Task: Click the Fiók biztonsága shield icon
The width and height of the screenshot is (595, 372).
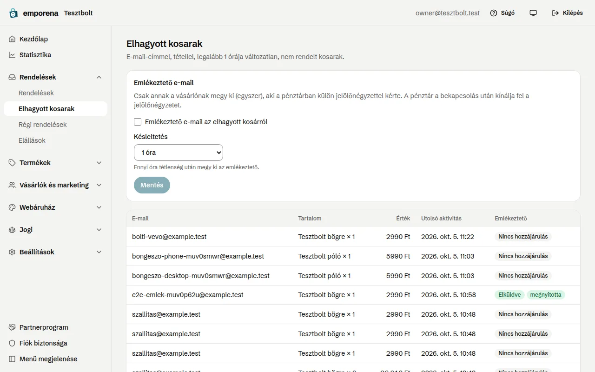Action: point(12,343)
